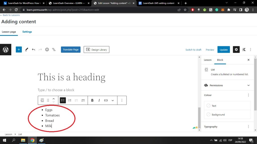The height and width of the screenshot is (144, 257).
Task: Open the document outline list view icon
Action: 54,49
